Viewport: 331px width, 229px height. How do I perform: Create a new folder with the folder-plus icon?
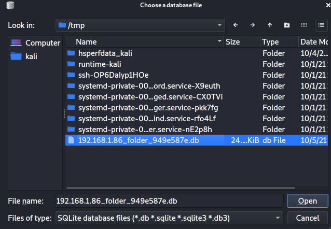tap(287, 25)
